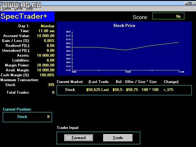Click the Monday day value
The height and width of the screenshot is (147, 196).
coord(47,26)
